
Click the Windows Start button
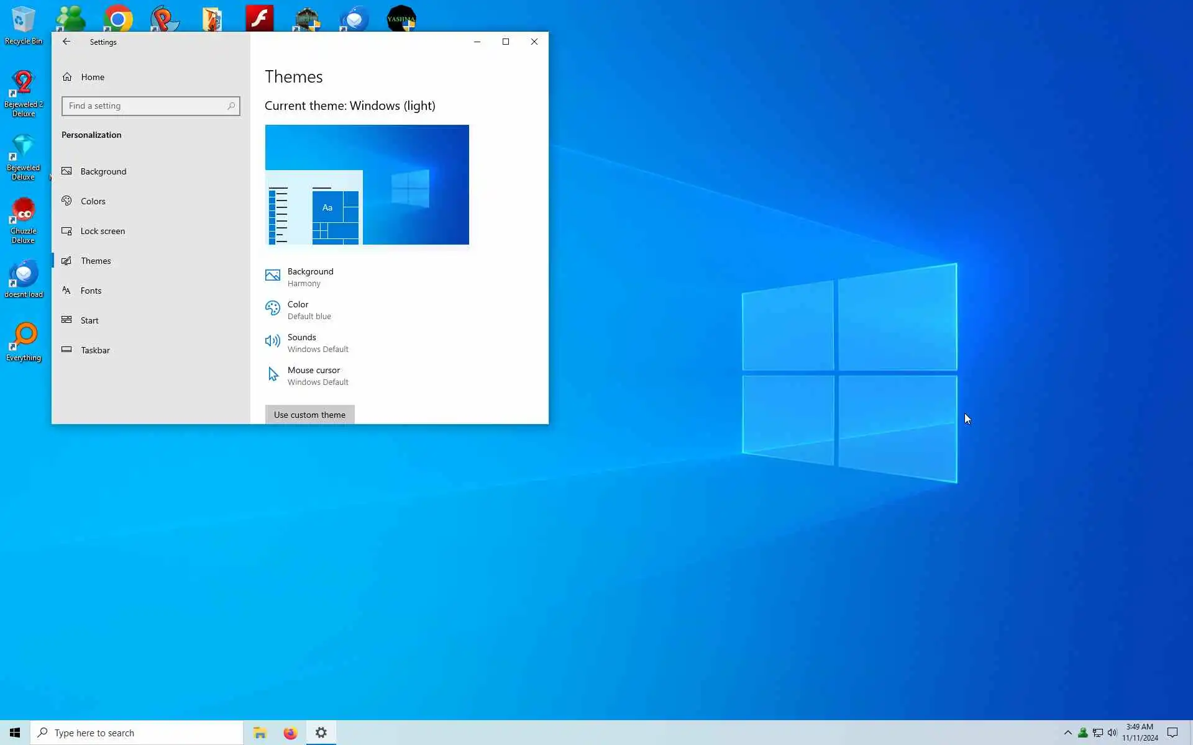pyautogui.click(x=15, y=733)
